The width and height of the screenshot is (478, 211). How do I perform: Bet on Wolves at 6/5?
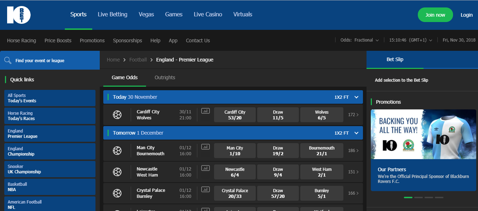click(x=322, y=115)
